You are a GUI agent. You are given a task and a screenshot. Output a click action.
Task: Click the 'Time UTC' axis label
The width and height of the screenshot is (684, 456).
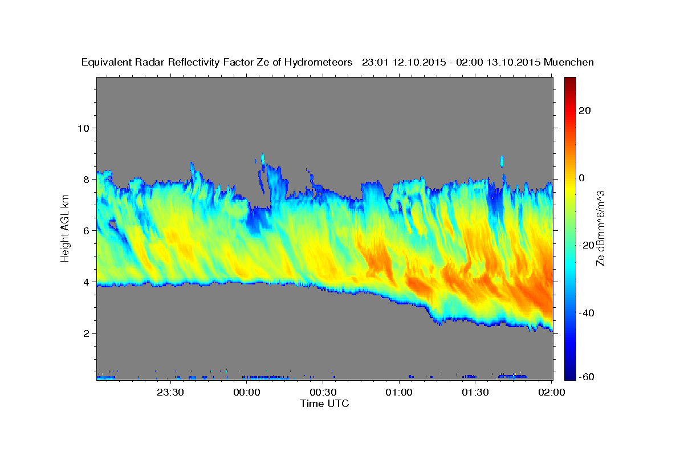pyautogui.click(x=324, y=404)
